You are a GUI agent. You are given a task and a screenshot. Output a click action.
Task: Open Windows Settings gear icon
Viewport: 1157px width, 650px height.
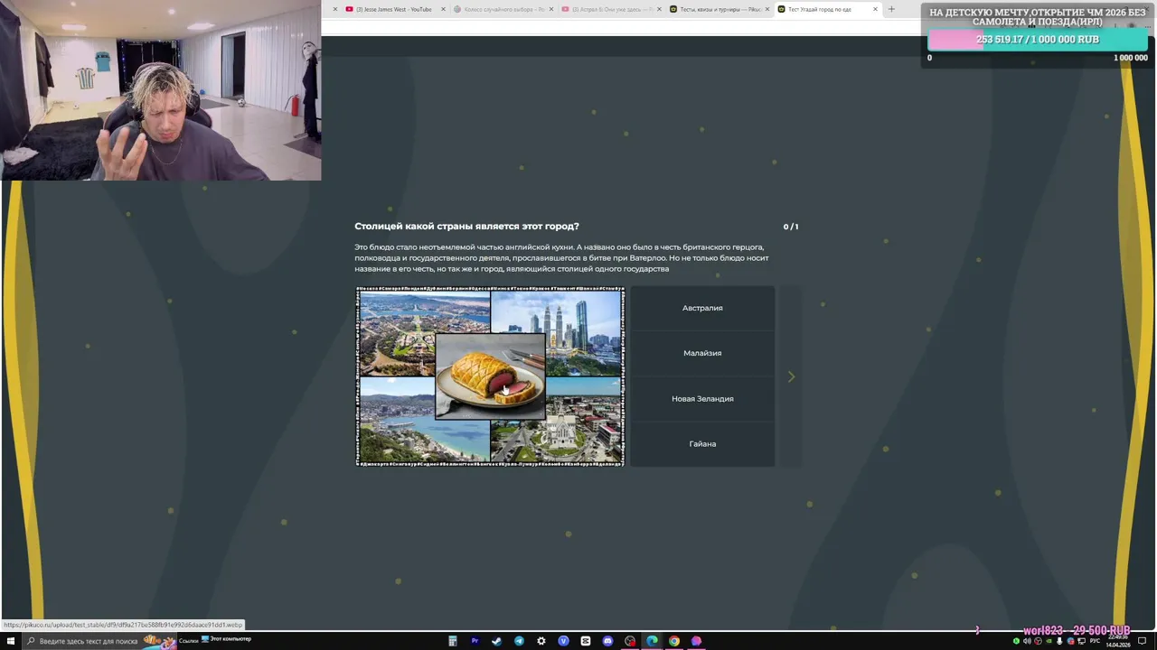(x=541, y=641)
